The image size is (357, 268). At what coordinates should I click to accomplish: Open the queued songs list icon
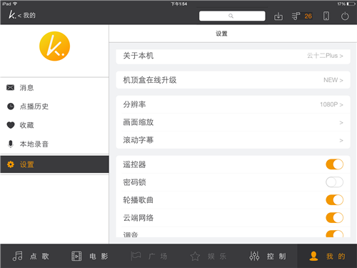[296, 16]
